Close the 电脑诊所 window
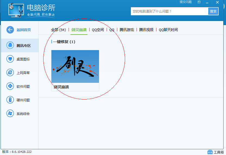Viewport: 226px width, 155px height. pyautogui.click(x=217, y=2)
